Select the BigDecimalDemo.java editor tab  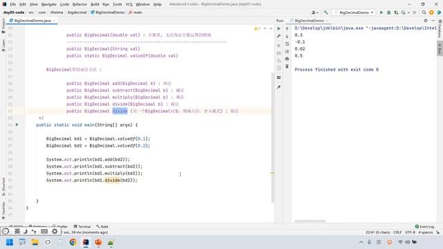click(33, 21)
